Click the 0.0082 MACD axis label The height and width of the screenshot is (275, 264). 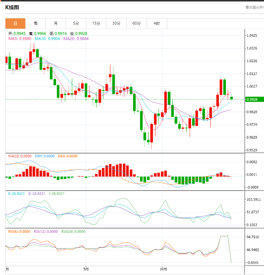(x=252, y=162)
